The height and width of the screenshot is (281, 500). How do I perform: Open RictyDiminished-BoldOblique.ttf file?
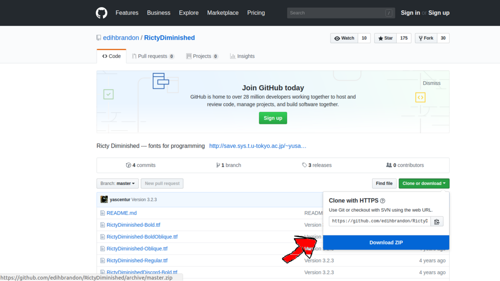tap(142, 237)
